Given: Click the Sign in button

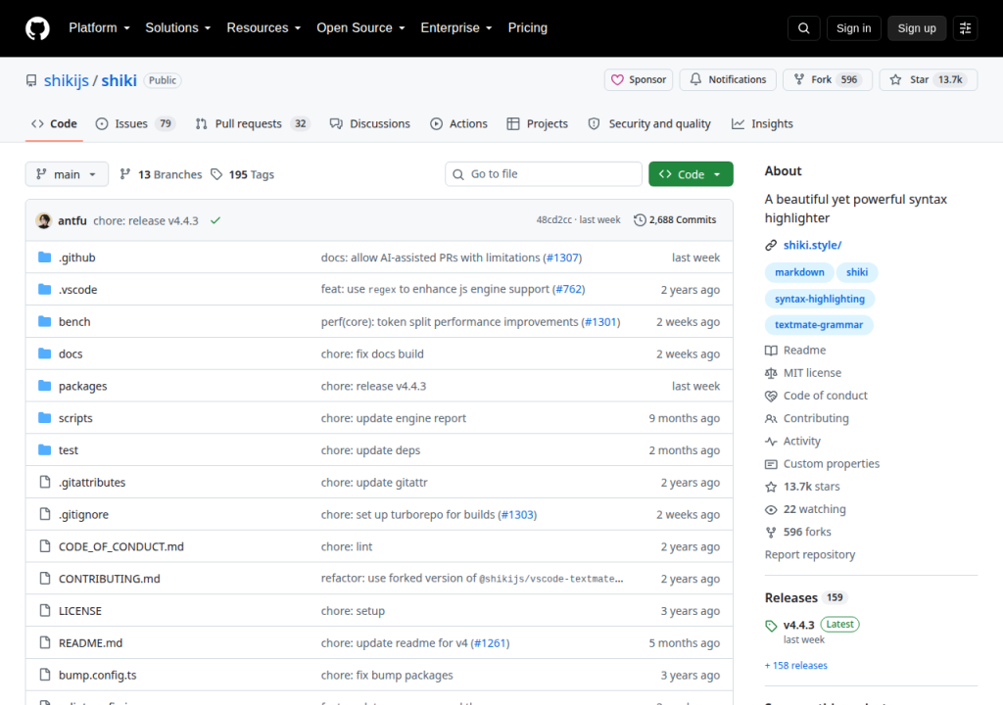Looking at the screenshot, I should click(x=853, y=28).
